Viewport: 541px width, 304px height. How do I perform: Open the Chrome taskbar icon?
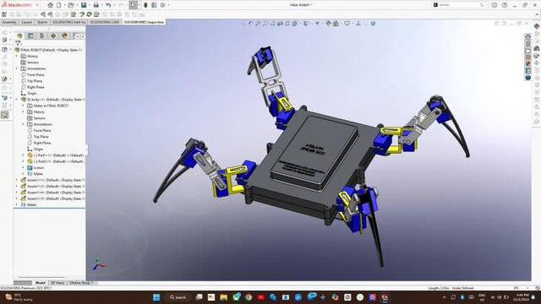pyautogui.click(x=249, y=297)
